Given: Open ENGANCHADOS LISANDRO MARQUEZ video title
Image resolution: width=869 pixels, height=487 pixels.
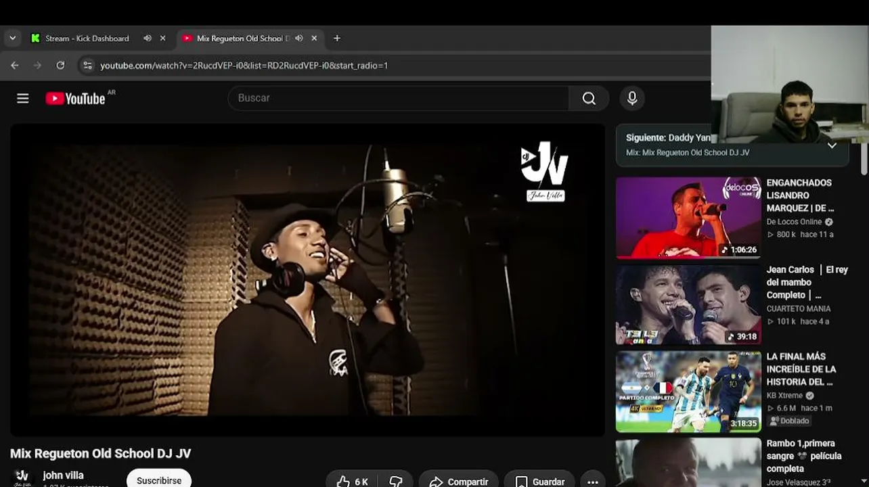Looking at the screenshot, I should 800,195.
